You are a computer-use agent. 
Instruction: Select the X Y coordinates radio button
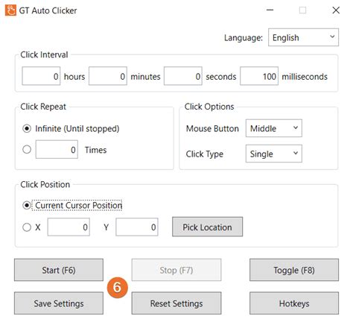(27, 227)
